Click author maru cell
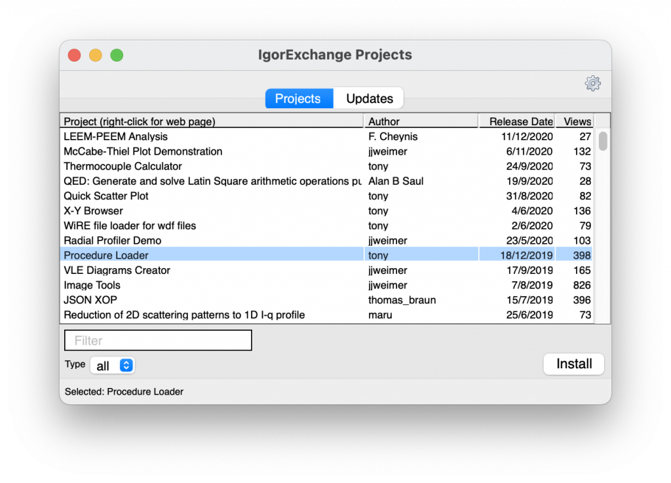 click(380, 315)
